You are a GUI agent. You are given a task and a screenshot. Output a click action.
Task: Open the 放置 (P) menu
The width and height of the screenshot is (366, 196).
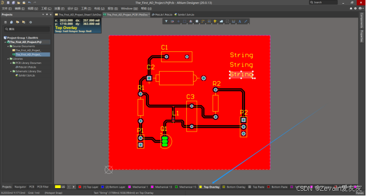59,8
